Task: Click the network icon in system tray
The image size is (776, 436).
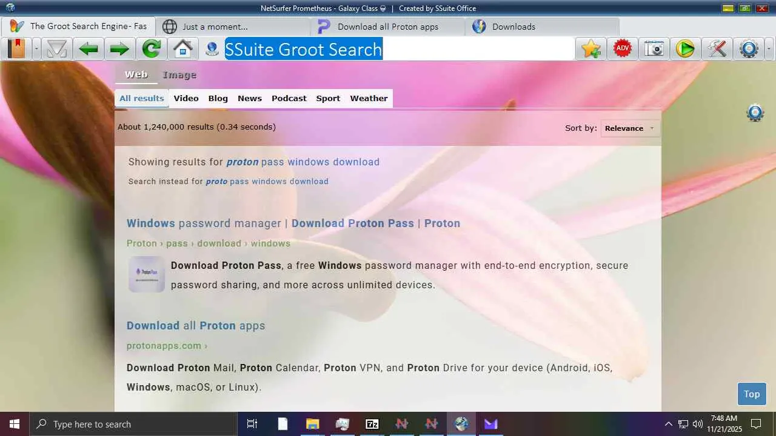Action: pyautogui.click(x=683, y=424)
